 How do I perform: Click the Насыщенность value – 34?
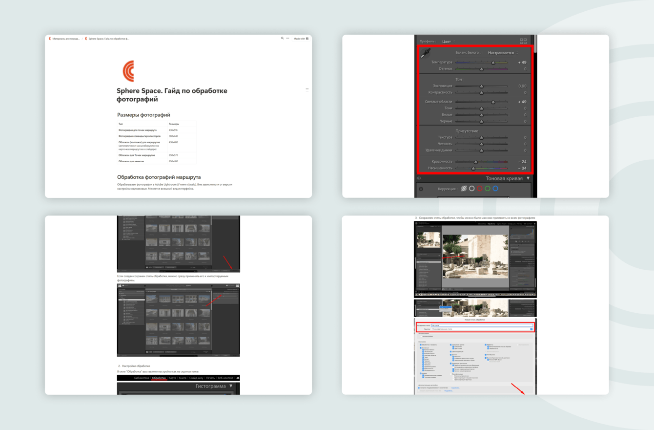(x=522, y=169)
